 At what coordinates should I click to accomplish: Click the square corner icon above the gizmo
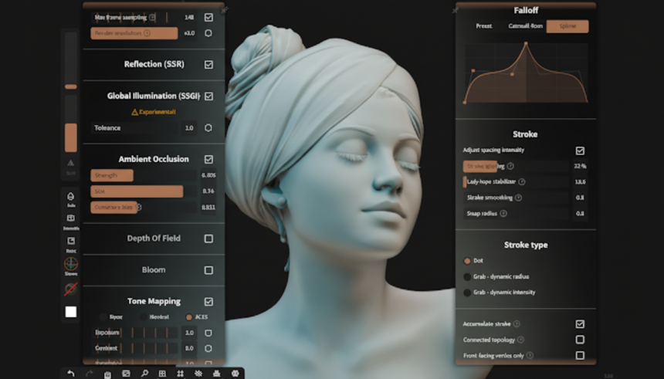71,241
